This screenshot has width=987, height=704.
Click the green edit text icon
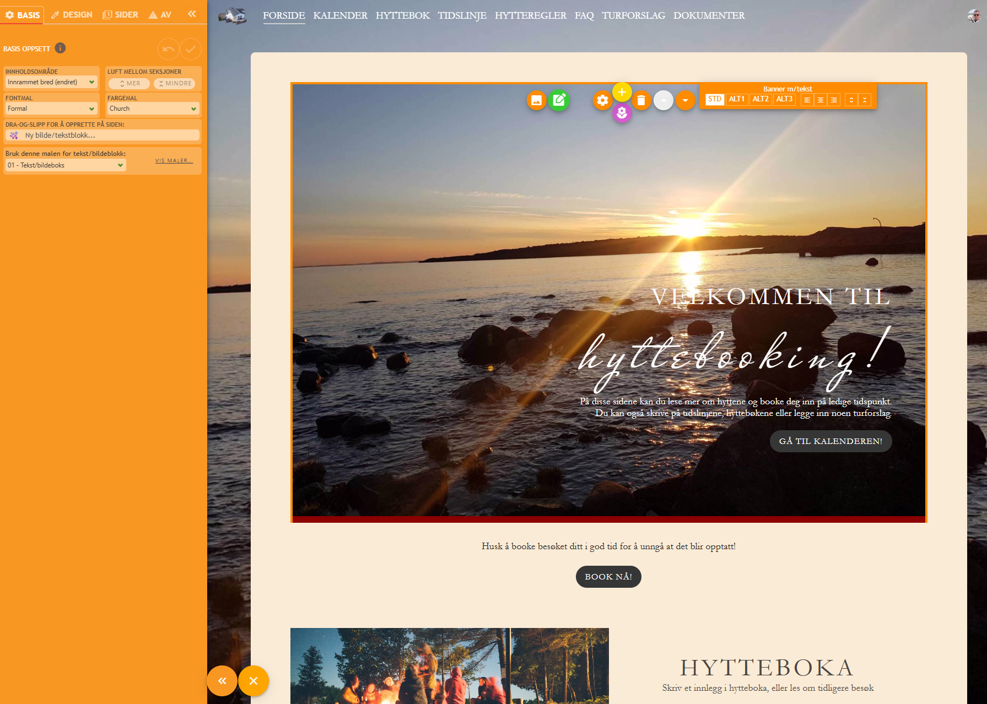[x=559, y=100]
